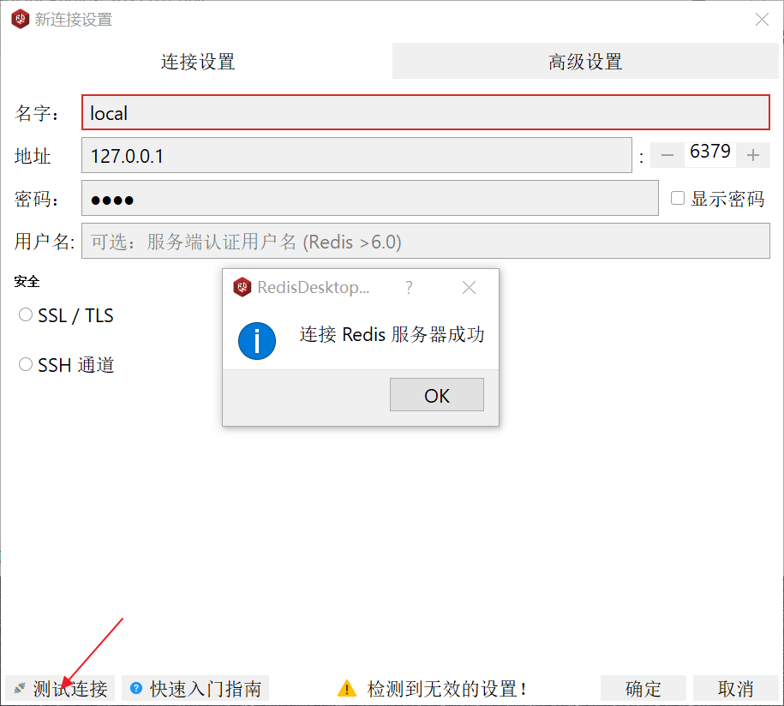
Task: Click the yellow warning triangle icon
Action: pyautogui.click(x=346, y=688)
